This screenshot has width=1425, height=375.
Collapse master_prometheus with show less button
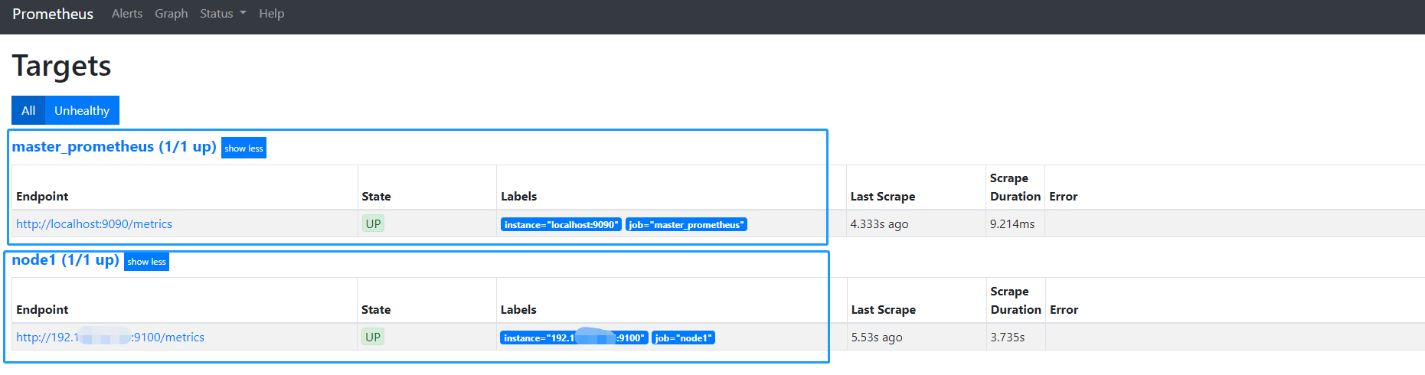coord(243,148)
